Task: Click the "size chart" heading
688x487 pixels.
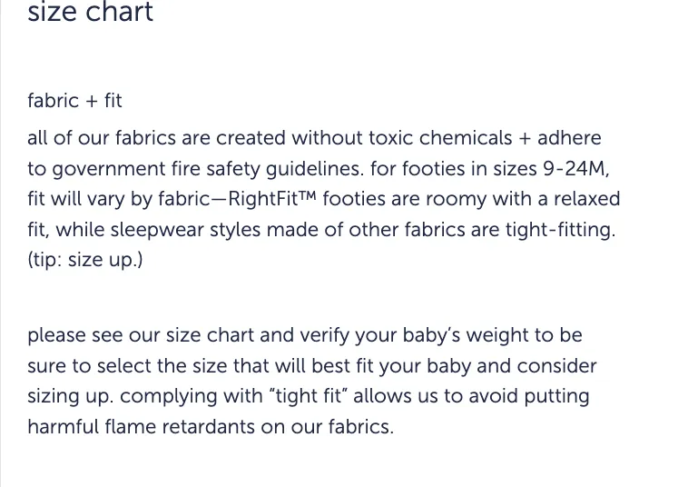Action: coord(91,12)
